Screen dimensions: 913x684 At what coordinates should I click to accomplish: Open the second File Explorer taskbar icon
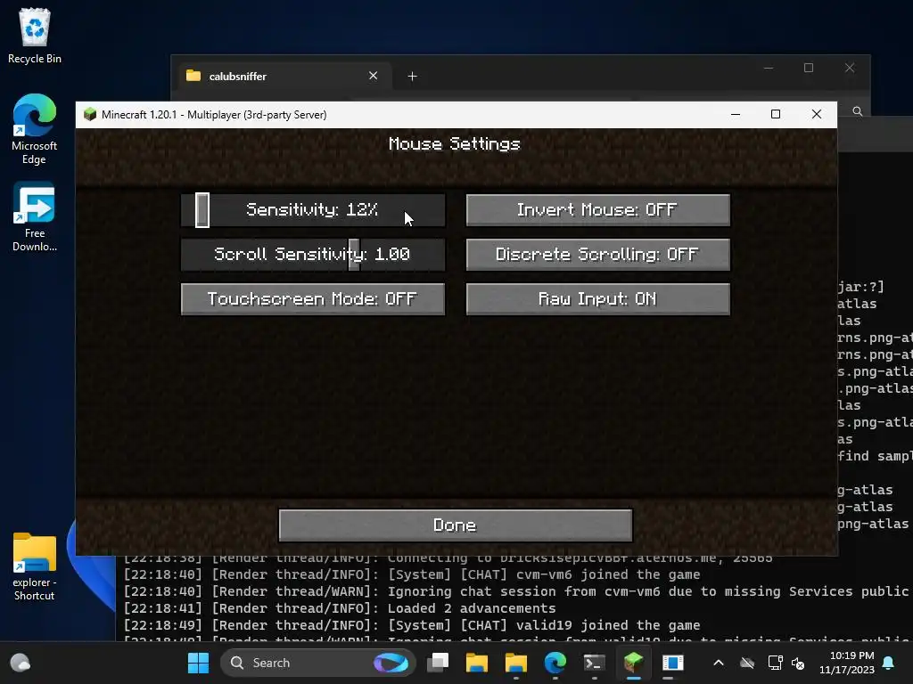coord(515,663)
